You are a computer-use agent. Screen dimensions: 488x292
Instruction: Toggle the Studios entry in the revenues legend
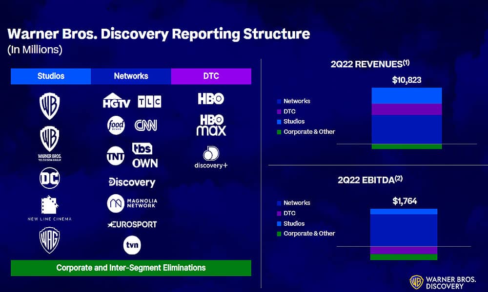(293, 121)
